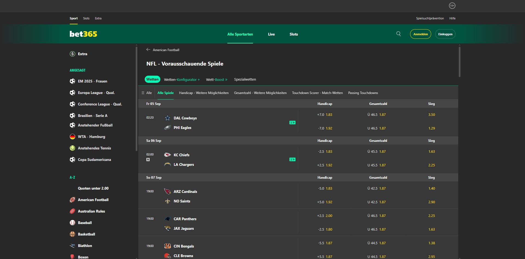Click the KC Chiefs team logo

(167, 155)
